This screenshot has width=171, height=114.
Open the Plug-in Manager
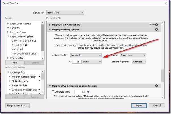click(18, 106)
